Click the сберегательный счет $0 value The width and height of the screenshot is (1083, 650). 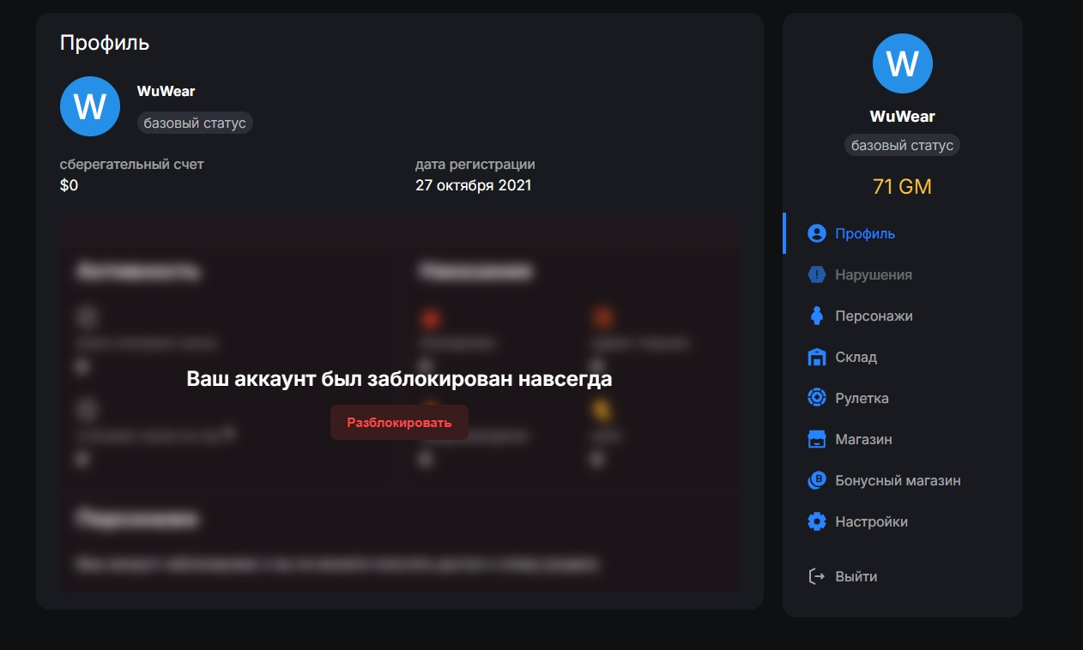coord(69,185)
